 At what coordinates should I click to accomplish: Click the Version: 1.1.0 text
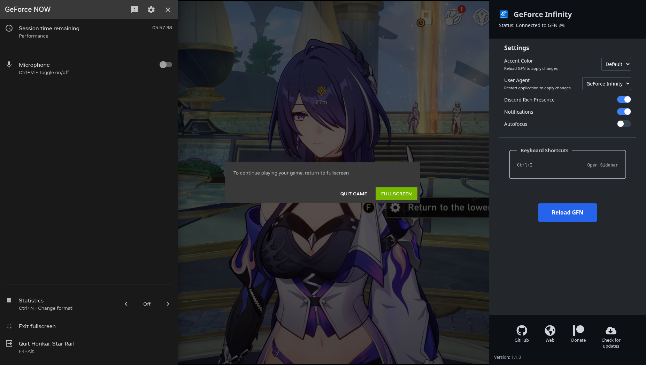click(x=507, y=357)
